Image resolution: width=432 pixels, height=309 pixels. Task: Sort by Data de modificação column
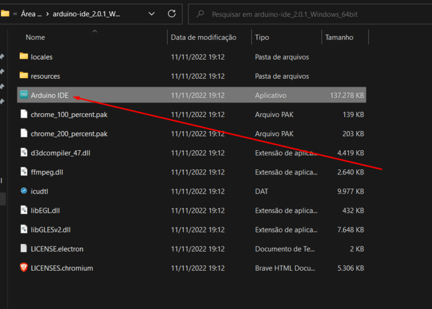pyautogui.click(x=203, y=37)
